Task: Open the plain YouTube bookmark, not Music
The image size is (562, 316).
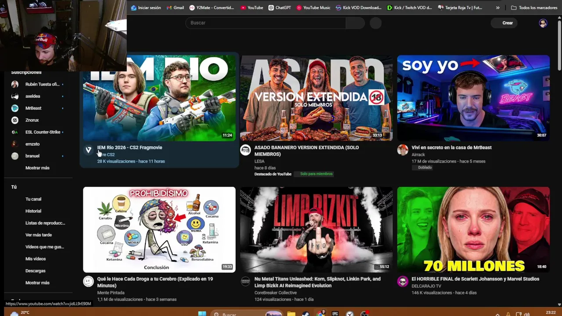Action: (x=252, y=7)
